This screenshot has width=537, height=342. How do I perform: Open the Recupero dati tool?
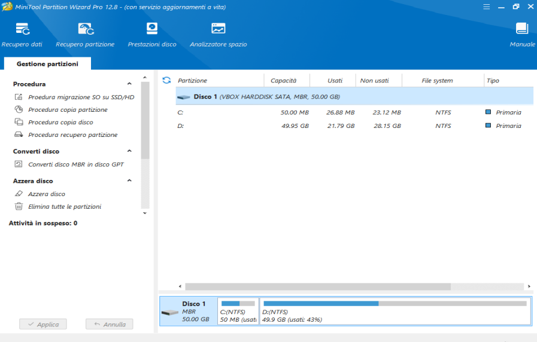click(22, 35)
